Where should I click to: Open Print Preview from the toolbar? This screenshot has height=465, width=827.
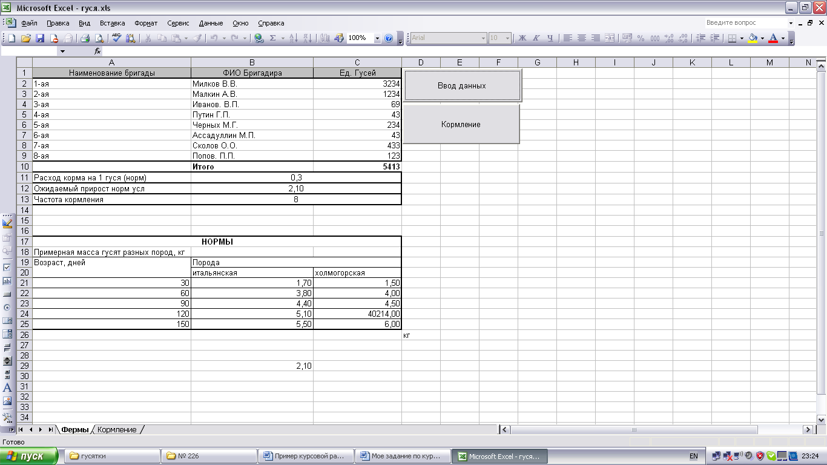(99, 38)
